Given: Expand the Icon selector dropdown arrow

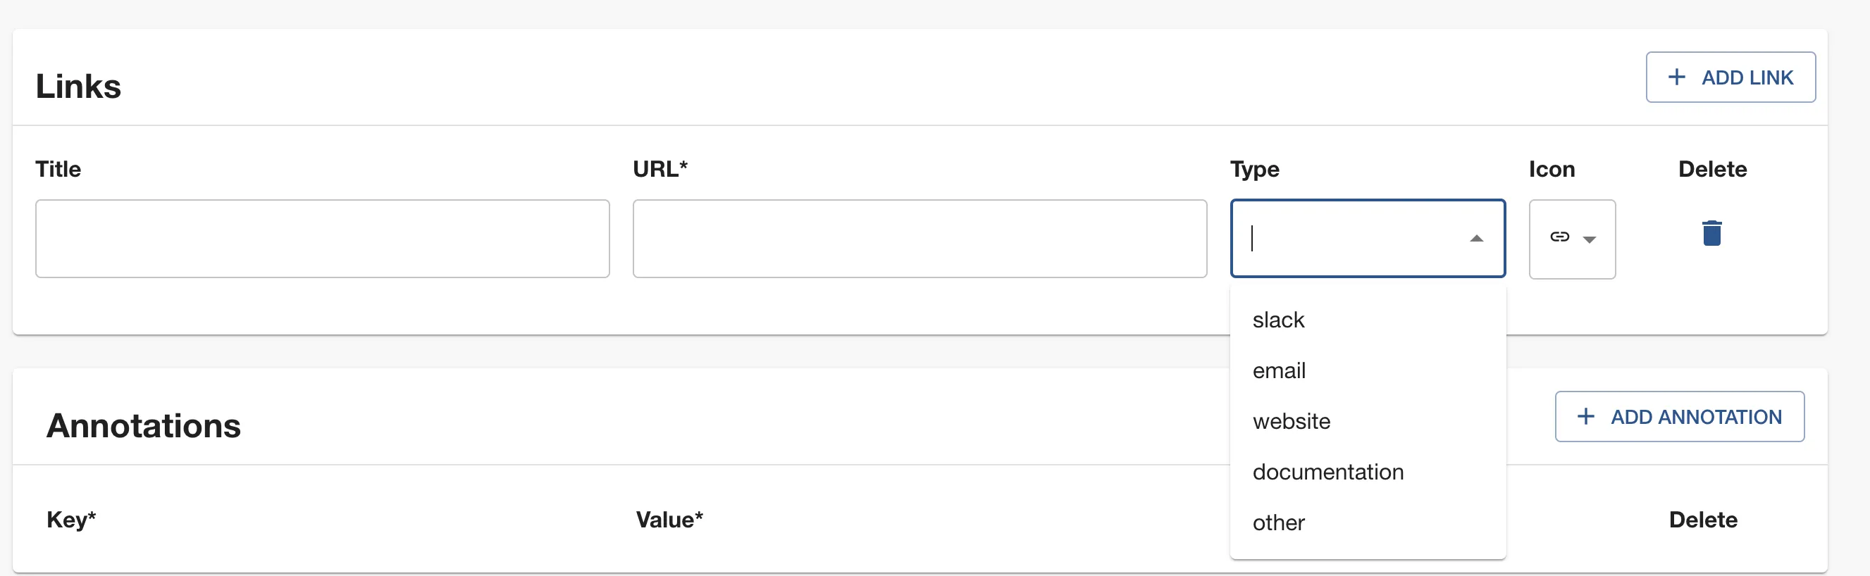Looking at the screenshot, I should click(1589, 239).
